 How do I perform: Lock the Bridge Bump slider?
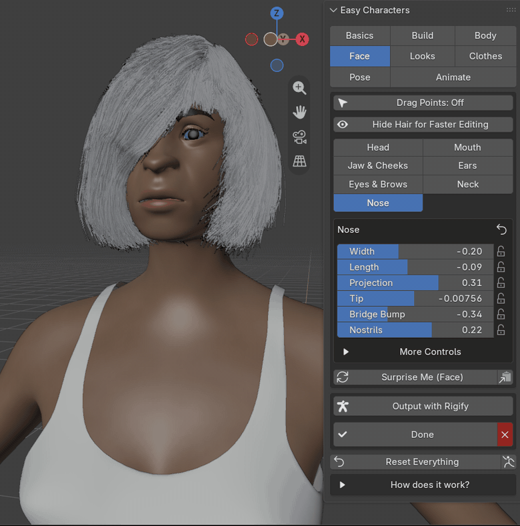[501, 314]
